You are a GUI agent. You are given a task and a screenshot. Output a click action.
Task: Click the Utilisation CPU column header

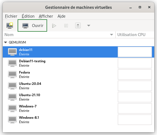pyautogui.click(x=135, y=35)
